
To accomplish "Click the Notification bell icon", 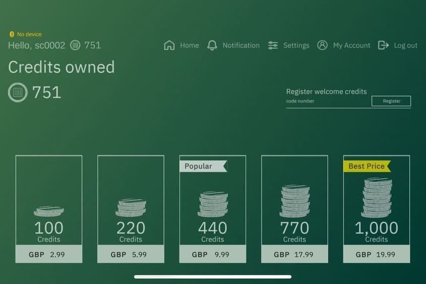I will [x=212, y=45].
